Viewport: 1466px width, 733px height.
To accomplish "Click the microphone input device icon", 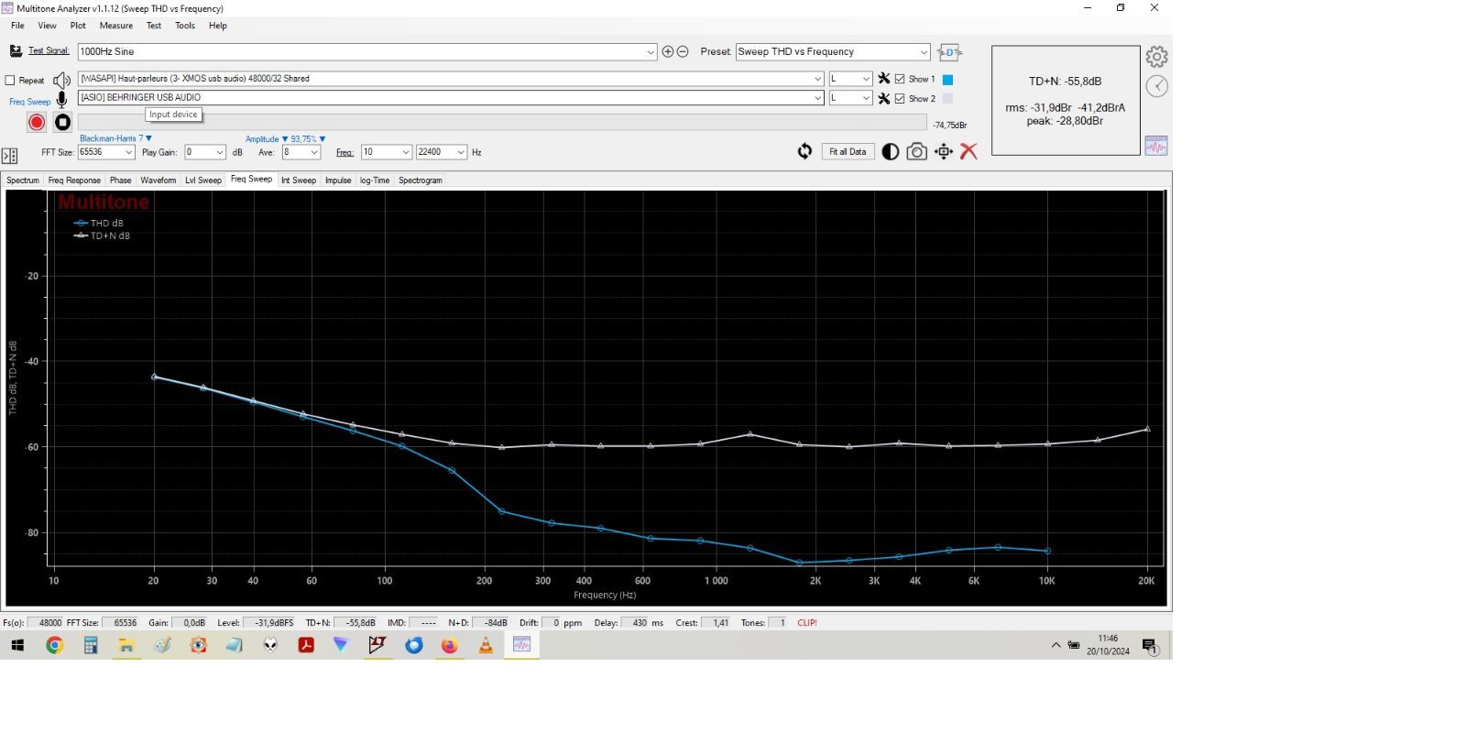I will click(61, 99).
